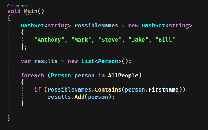Click the first HashSet type name
208x130 pixels.
tap(32, 26)
